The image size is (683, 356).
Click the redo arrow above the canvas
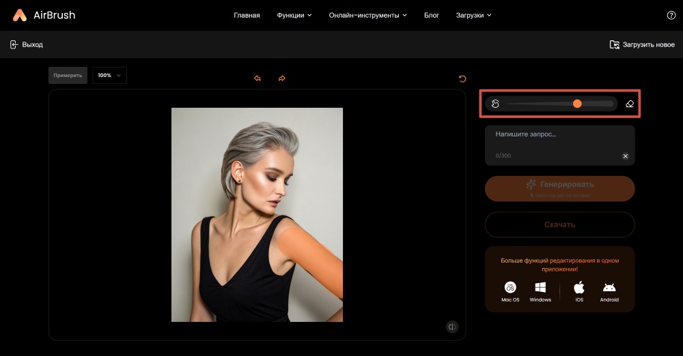[x=281, y=78]
